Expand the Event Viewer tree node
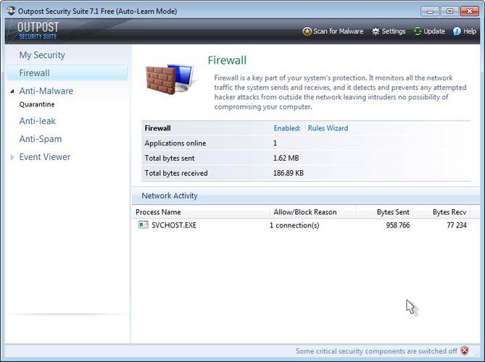Image resolution: width=485 pixels, height=362 pixels. click(x=12, y=157)
